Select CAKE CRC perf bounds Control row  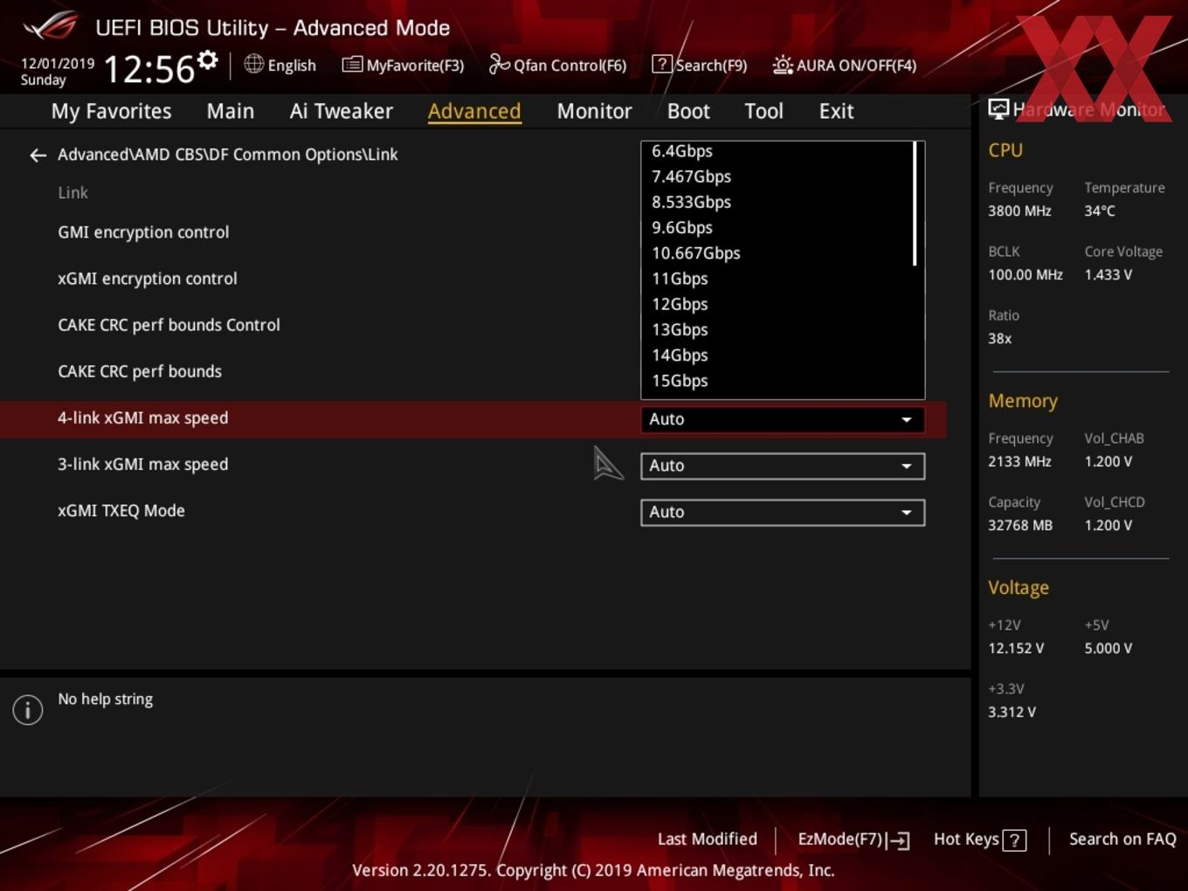[169, 325]
